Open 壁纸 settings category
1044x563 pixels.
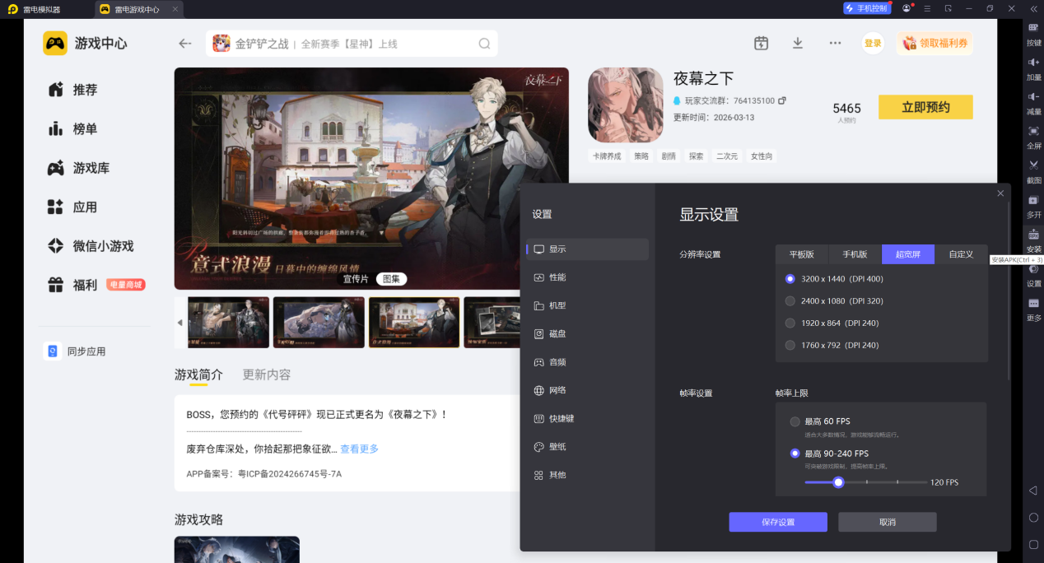[588, 446]
